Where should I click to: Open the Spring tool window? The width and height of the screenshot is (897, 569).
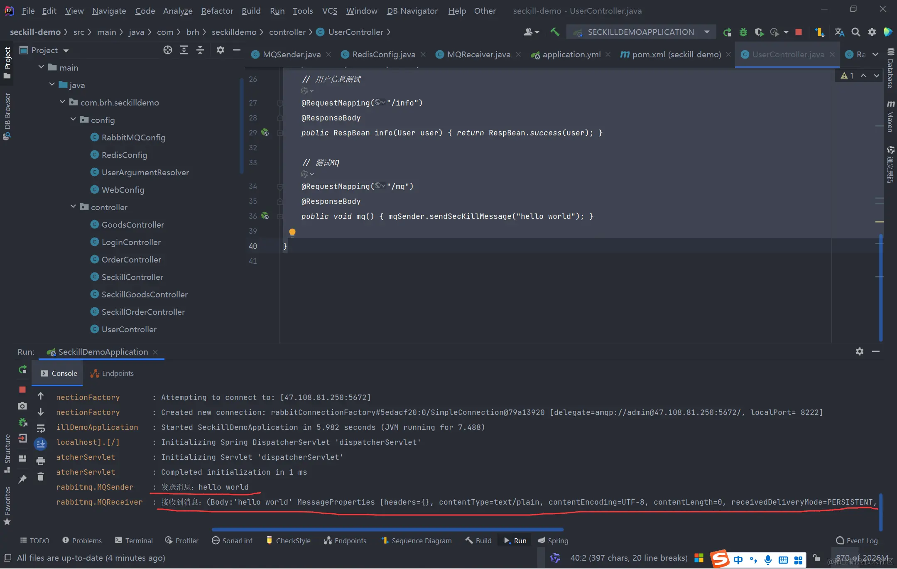(553, 540)
